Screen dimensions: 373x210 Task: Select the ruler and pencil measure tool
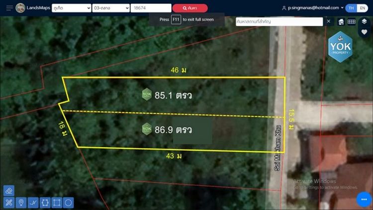pos(9,203)
